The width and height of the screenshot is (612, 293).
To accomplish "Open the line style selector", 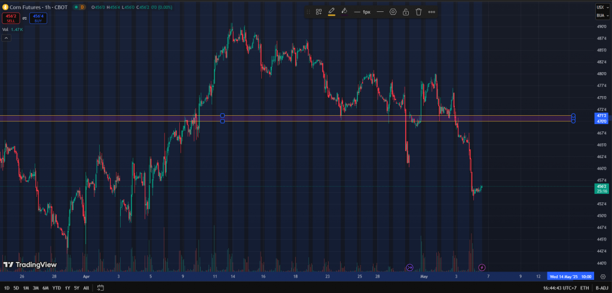I will 380,12.
